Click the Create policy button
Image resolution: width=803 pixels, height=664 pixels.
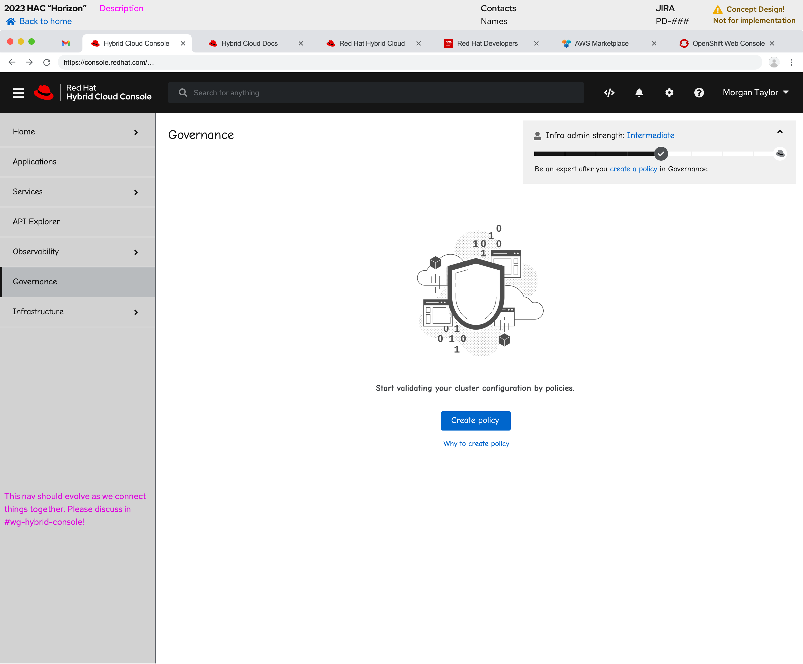(475, 421)
